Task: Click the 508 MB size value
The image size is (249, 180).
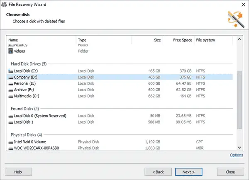Action: click(154, 122)
